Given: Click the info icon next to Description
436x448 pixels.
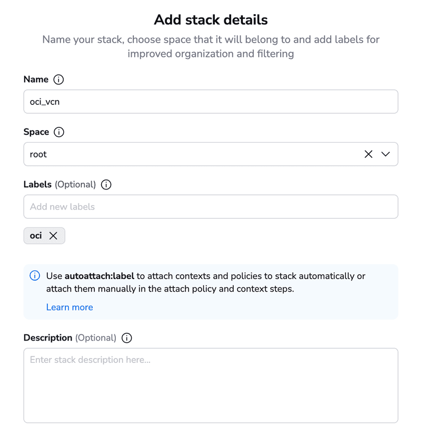Looking at the screenshot, I should (x=126, y=338).
